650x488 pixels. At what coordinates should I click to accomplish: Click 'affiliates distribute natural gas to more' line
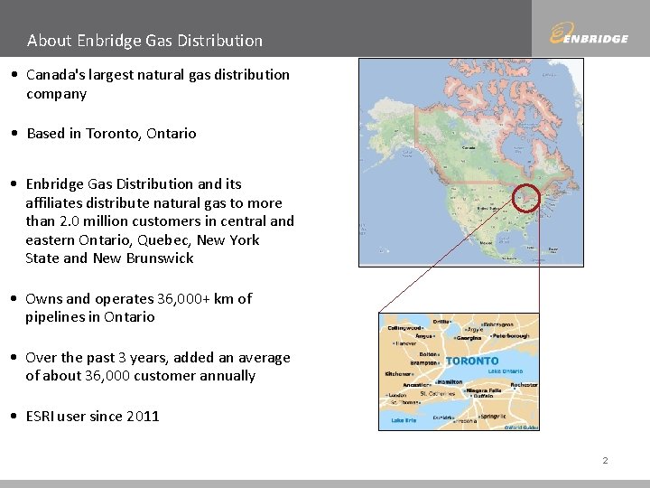pyautogui.click(x=153, y=203)
